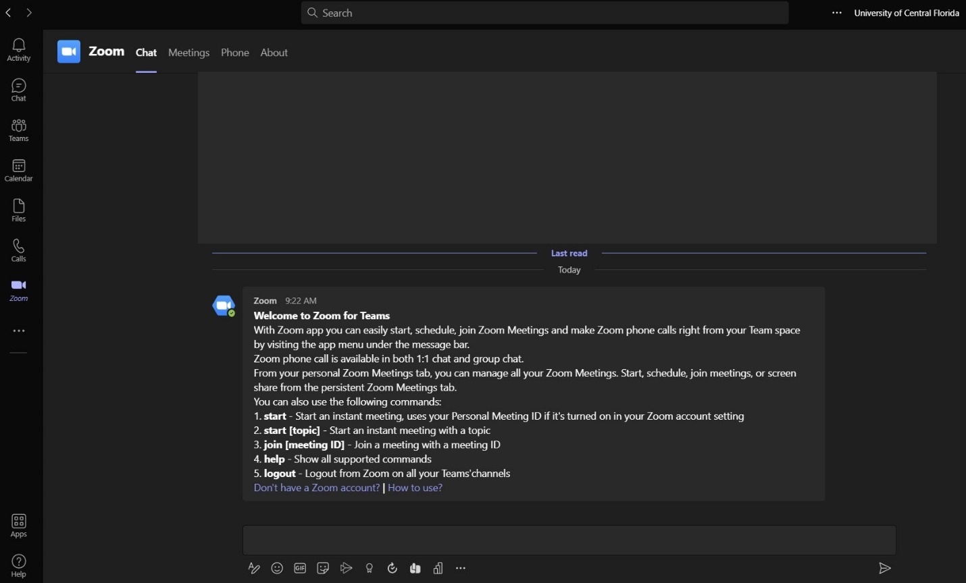Open Help at the sidebar bottom

(x=19, y=565)
